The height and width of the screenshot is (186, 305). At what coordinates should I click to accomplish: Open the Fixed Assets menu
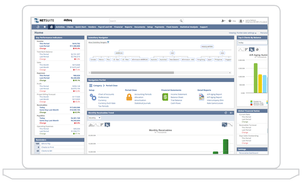(x=172, y=27)
